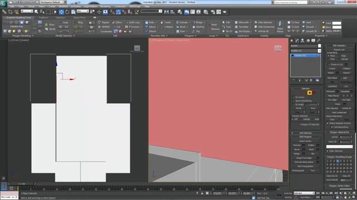Click the Hide Selected ribbon button
Viewport: 357px width, 200px height.
[x=263, y=22]
